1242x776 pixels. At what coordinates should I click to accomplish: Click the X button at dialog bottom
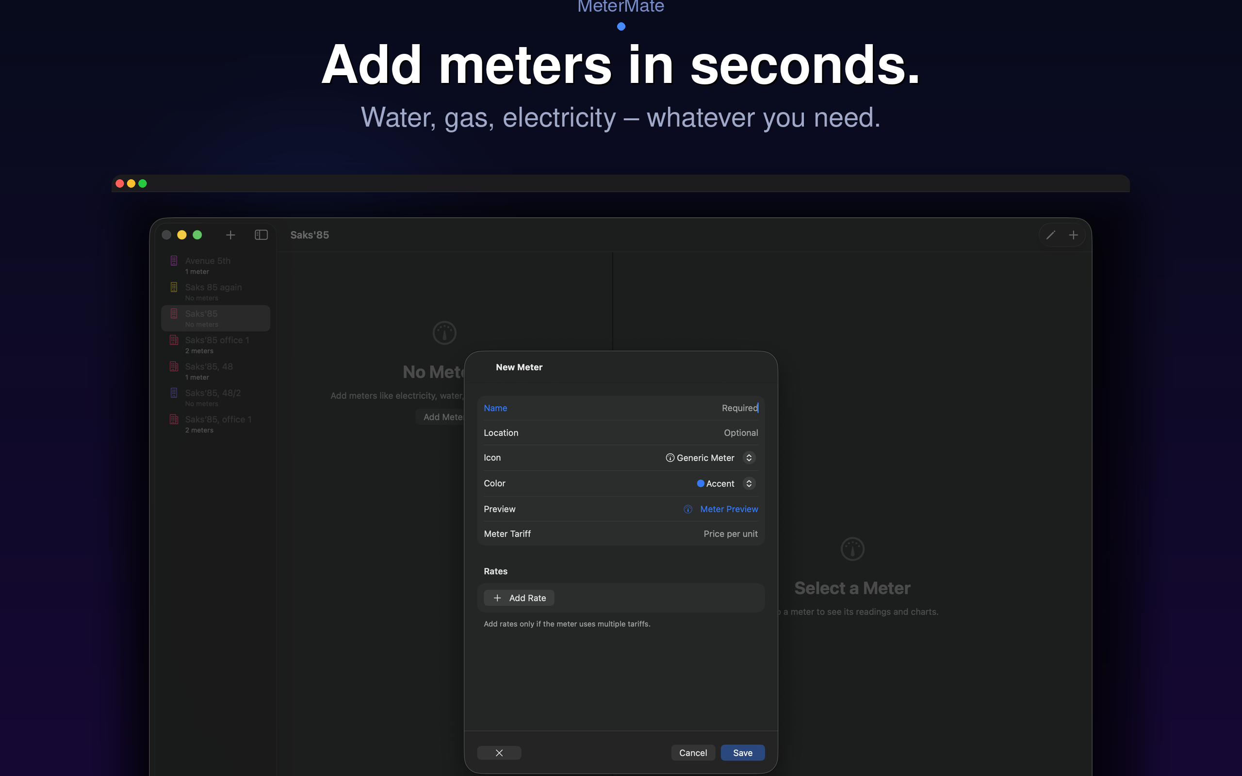point(499,752)
